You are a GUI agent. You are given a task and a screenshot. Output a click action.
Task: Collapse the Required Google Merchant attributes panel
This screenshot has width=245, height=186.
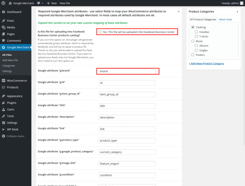(x=179, y=11)
